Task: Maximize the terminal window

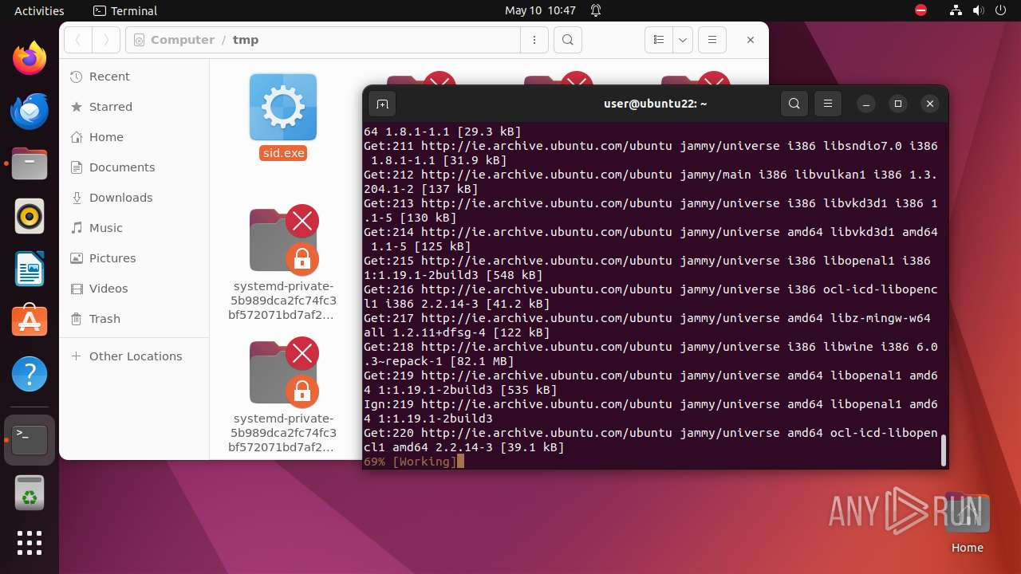Action: (x=897, y=104)
